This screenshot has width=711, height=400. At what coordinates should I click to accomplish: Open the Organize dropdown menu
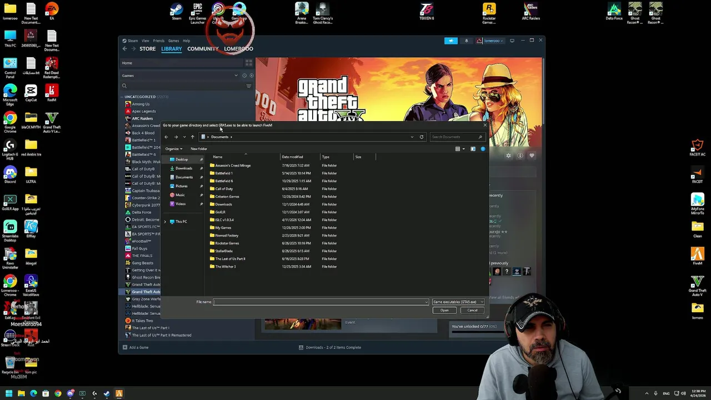click(x=174, y=149)
